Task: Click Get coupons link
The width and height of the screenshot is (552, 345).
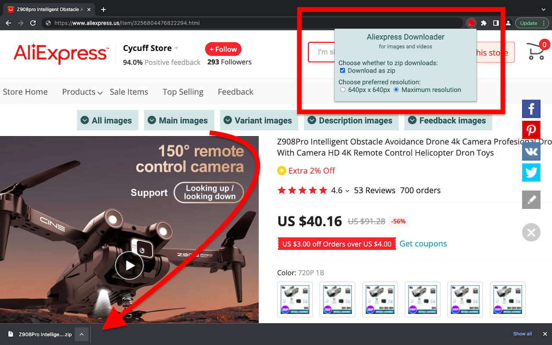Action: pyautogui.click(x=423, y=244)
